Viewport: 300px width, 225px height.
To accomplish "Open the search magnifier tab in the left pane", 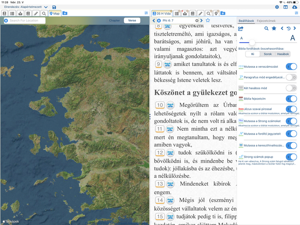I will [x=44, y=13].
